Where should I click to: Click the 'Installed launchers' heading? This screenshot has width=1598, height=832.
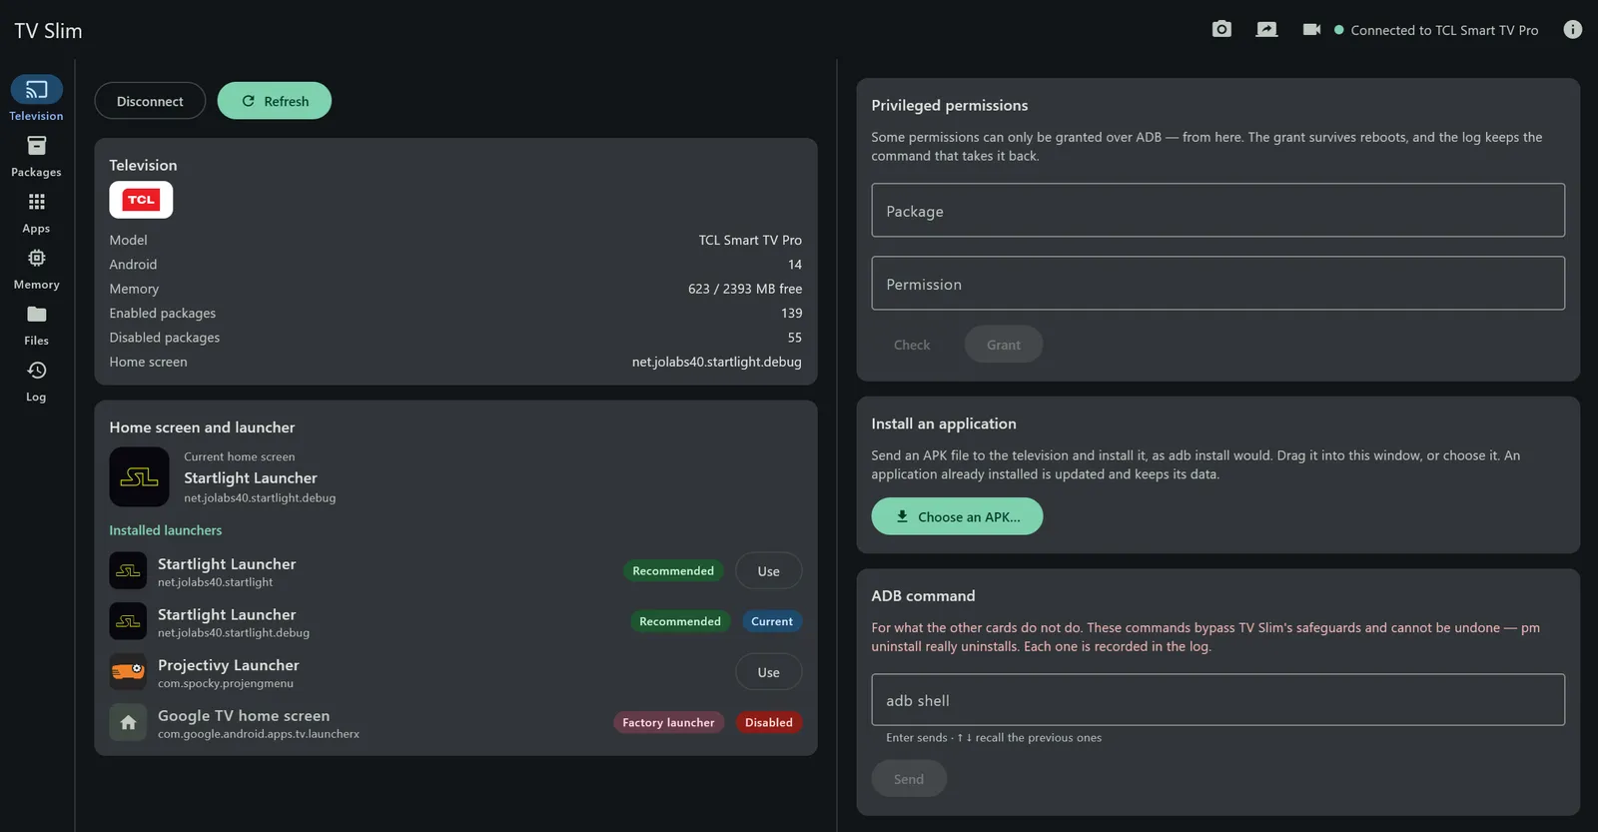(166, 530)
